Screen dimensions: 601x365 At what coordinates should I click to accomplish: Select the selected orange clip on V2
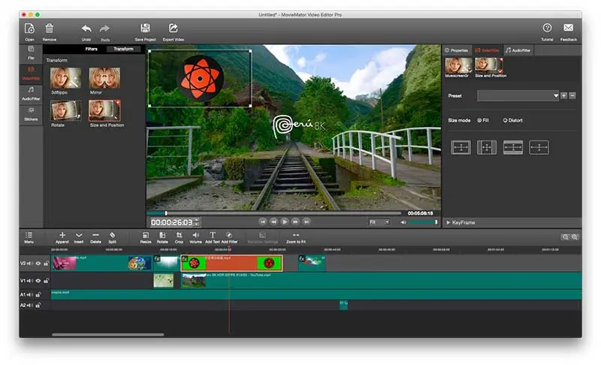(231, 264)
